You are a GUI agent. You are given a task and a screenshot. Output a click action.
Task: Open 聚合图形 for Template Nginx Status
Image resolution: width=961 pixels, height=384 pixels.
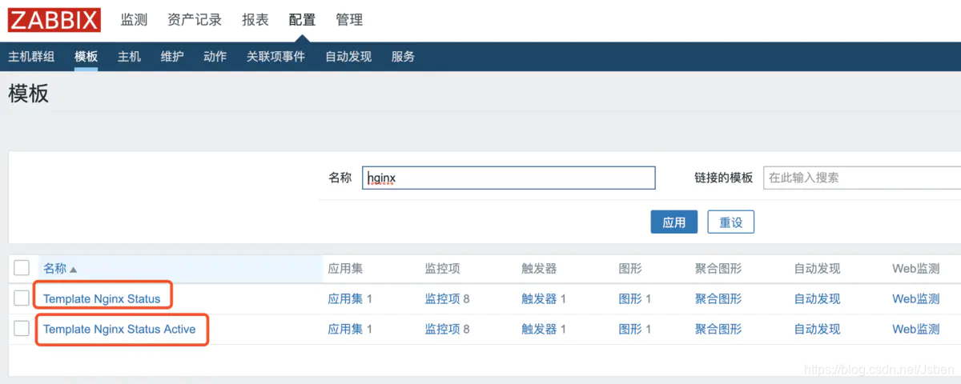coord(718,299)
